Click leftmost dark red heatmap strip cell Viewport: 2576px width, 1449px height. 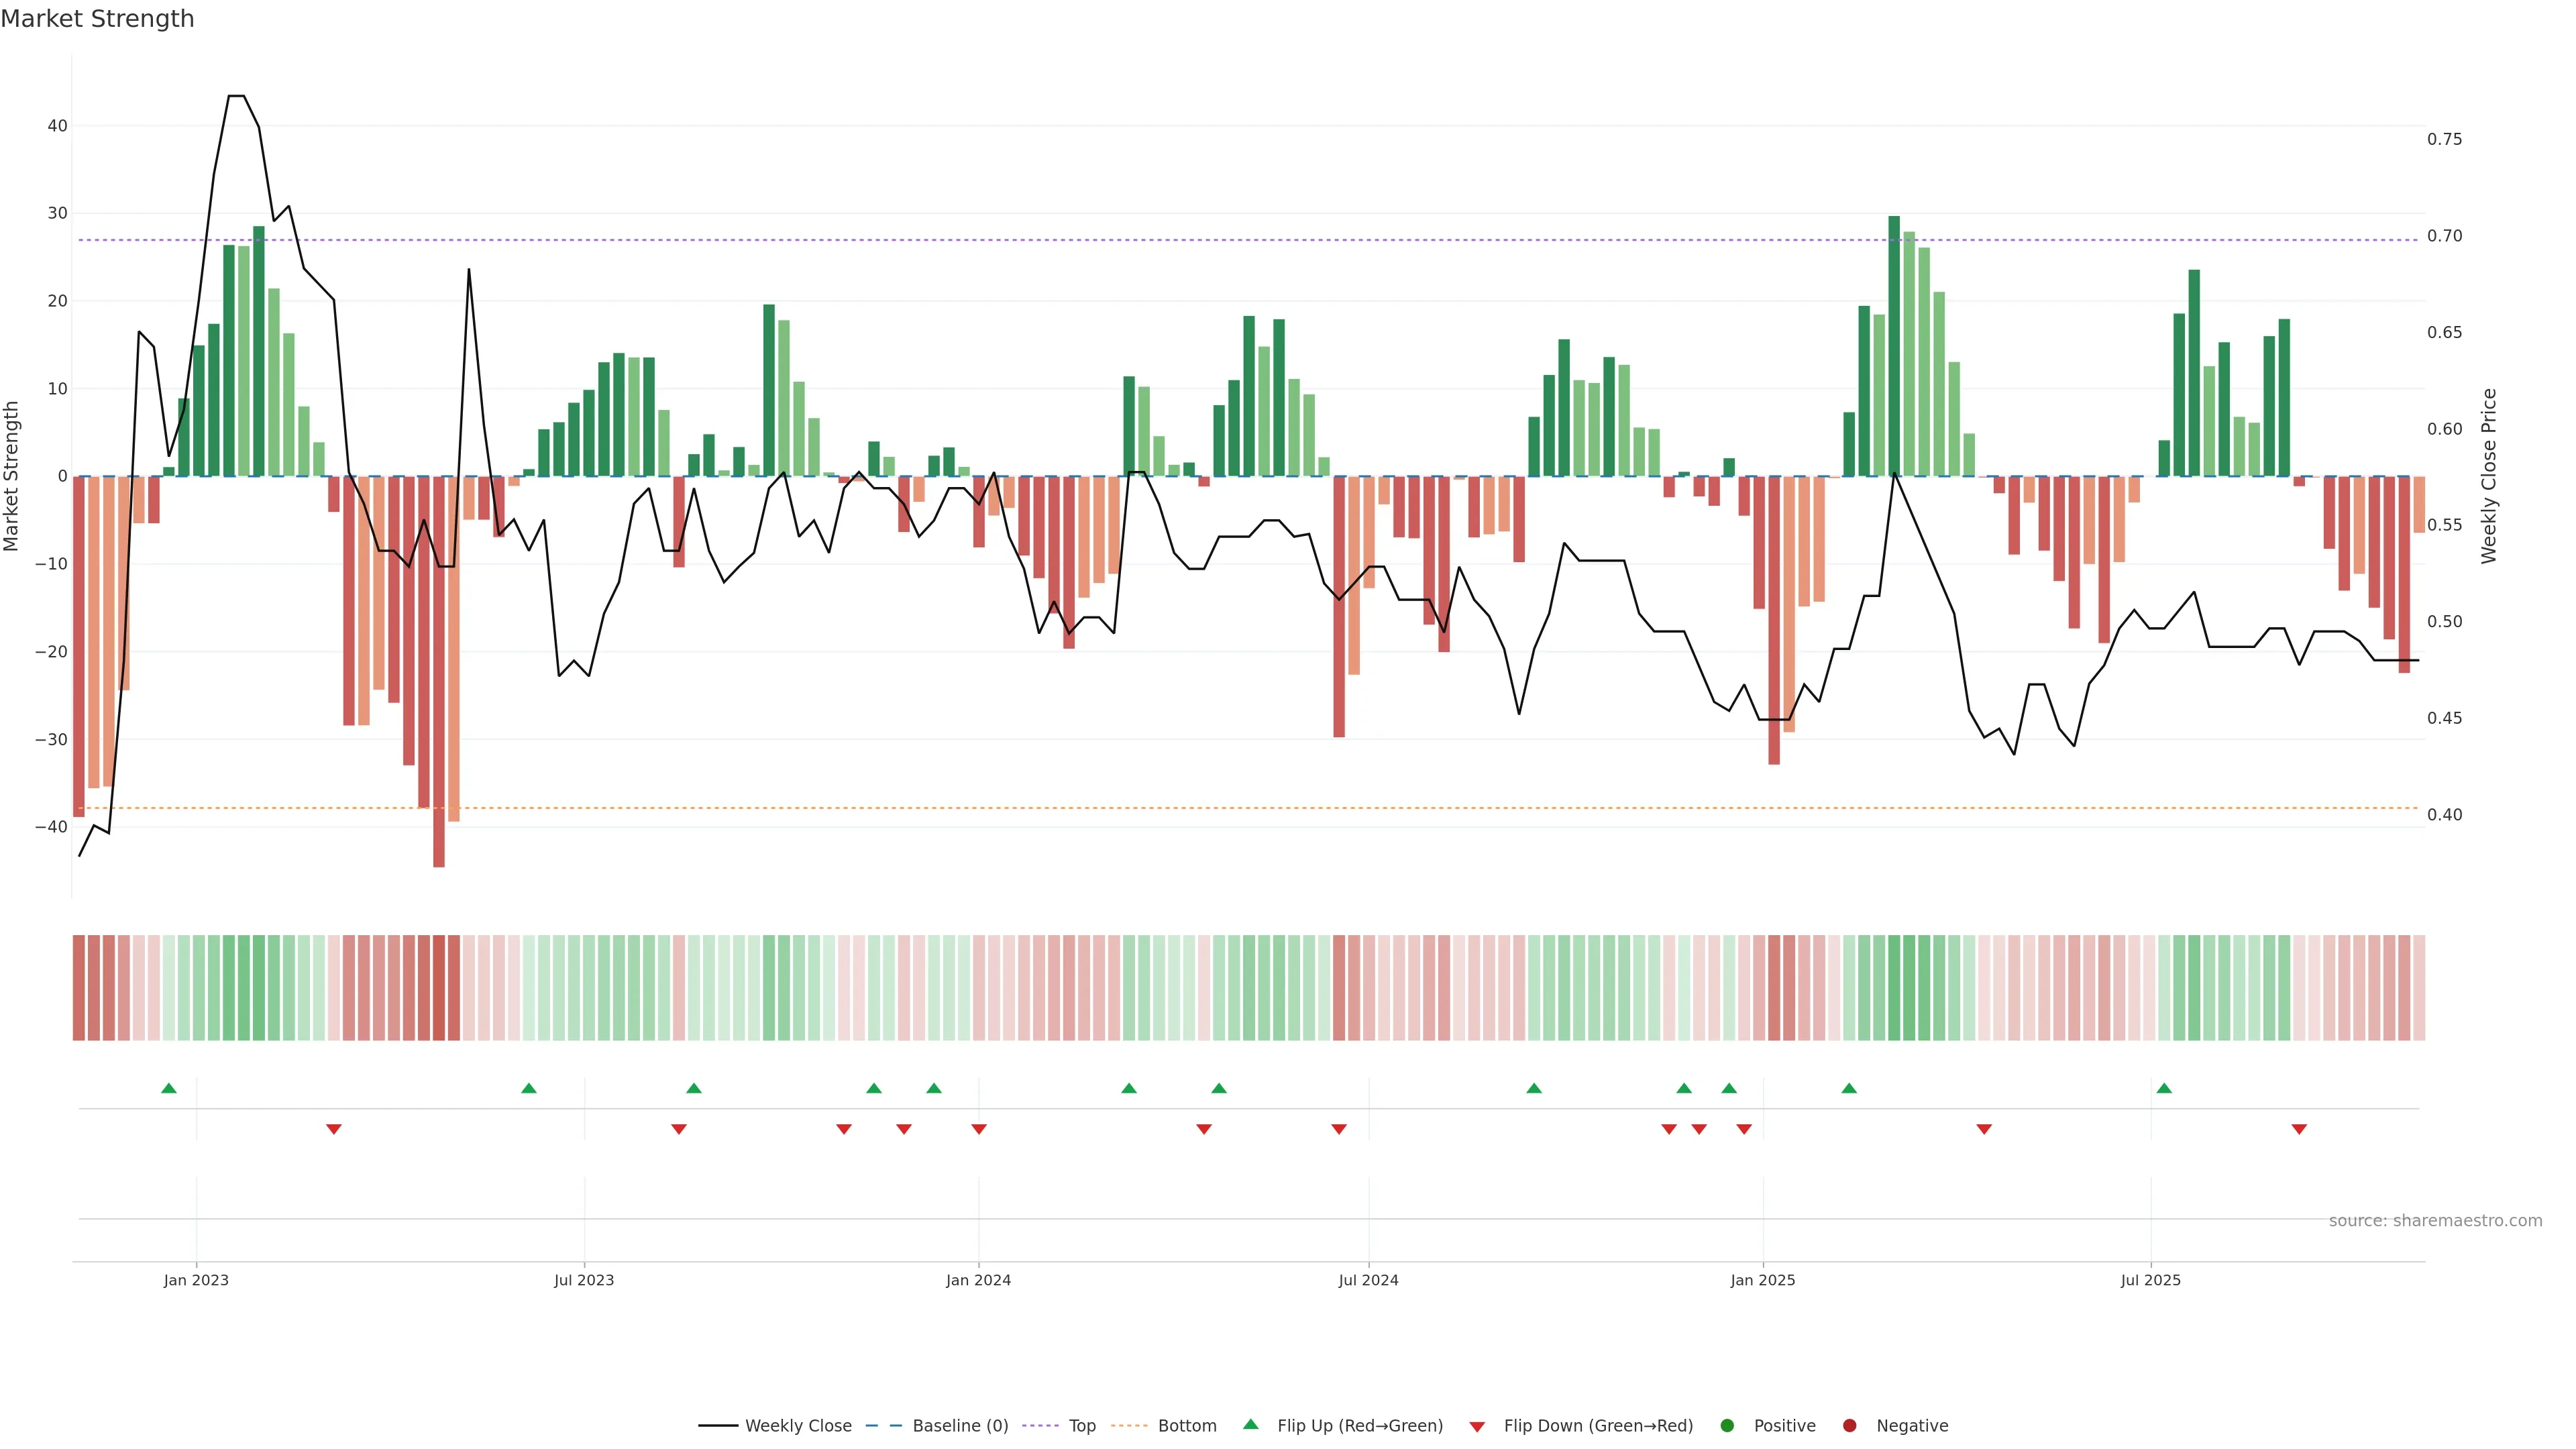[x=79, y=988]
